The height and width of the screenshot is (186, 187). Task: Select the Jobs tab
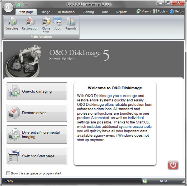[105, 12]
